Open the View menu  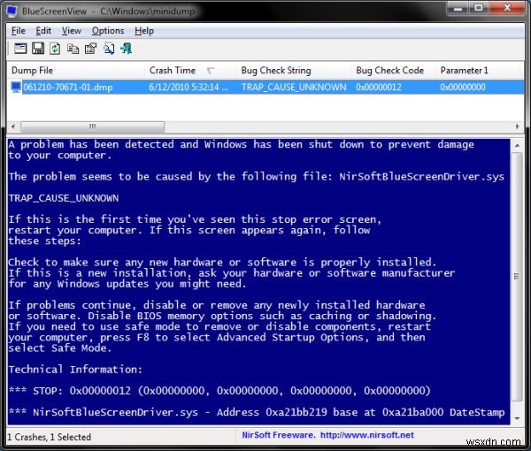71,31
